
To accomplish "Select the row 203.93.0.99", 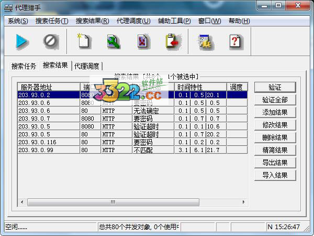I will click(x=132, y=150).
